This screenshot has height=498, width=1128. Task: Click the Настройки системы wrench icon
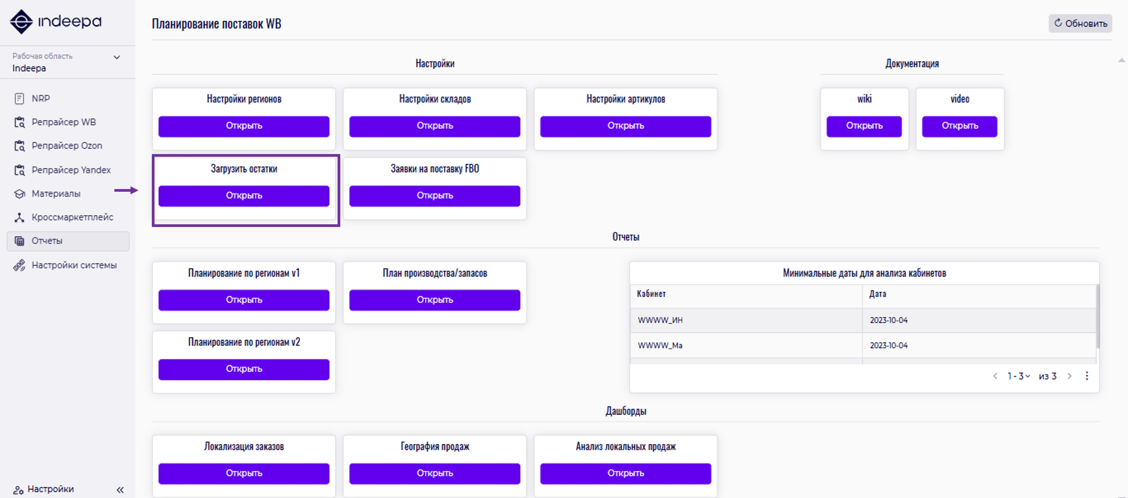(19, 265)
